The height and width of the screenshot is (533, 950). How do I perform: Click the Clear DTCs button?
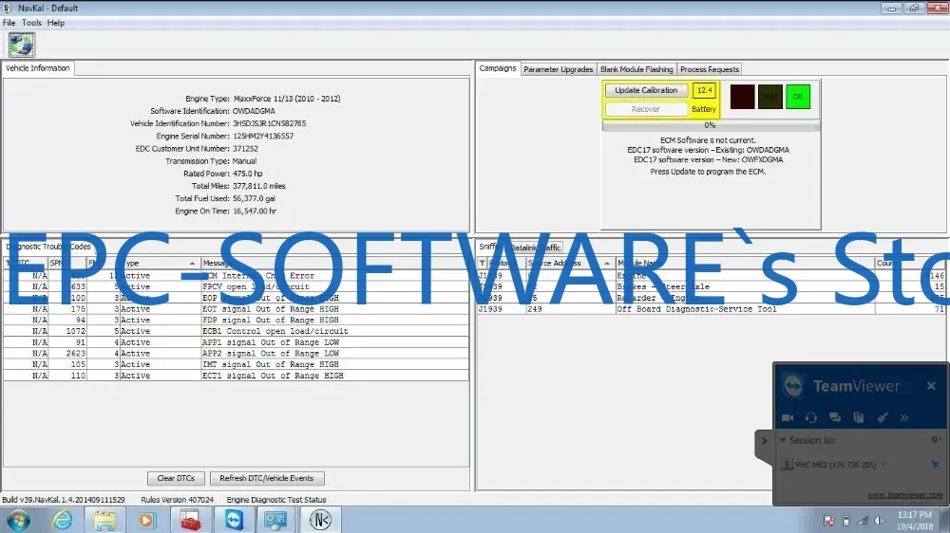176,478
